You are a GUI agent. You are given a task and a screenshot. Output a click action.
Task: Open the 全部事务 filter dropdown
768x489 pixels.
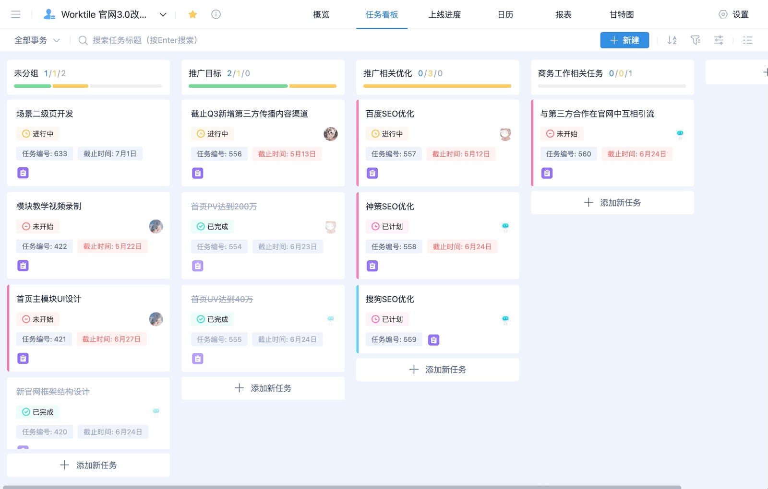point(37,40)
